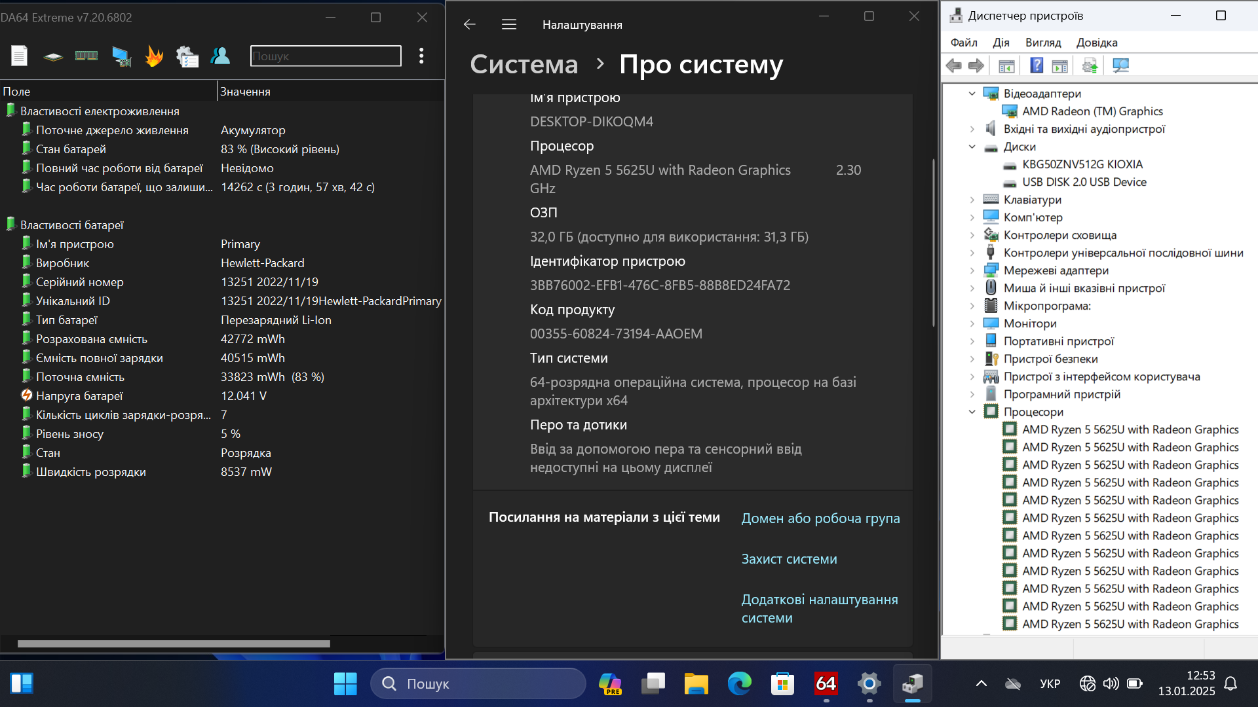The height and width of the screenshot is (707, 1258).
Task: Click Device Manager show/hide console tree icon
Action: [x=1006, y=65]
